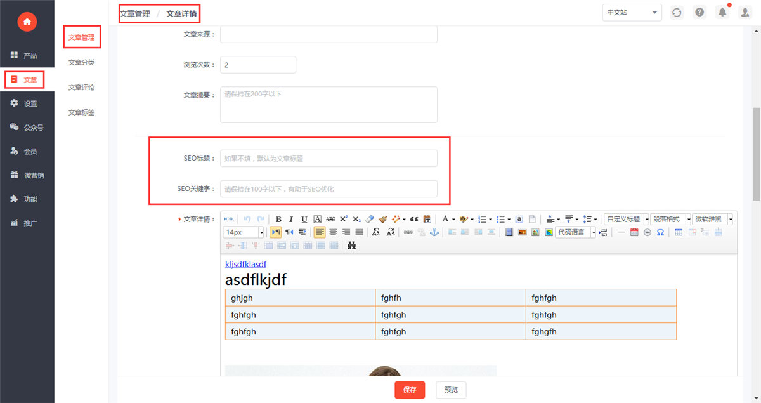Insert blockquote with quote icon

(414, 219)
